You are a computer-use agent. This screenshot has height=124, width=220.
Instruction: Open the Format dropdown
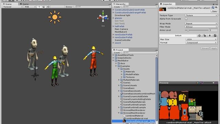coord(201,43)
